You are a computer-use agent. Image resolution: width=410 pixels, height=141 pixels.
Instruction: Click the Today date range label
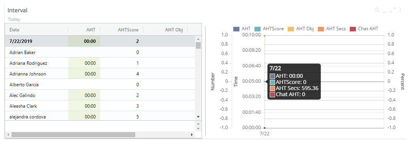[x=14, y=19]
